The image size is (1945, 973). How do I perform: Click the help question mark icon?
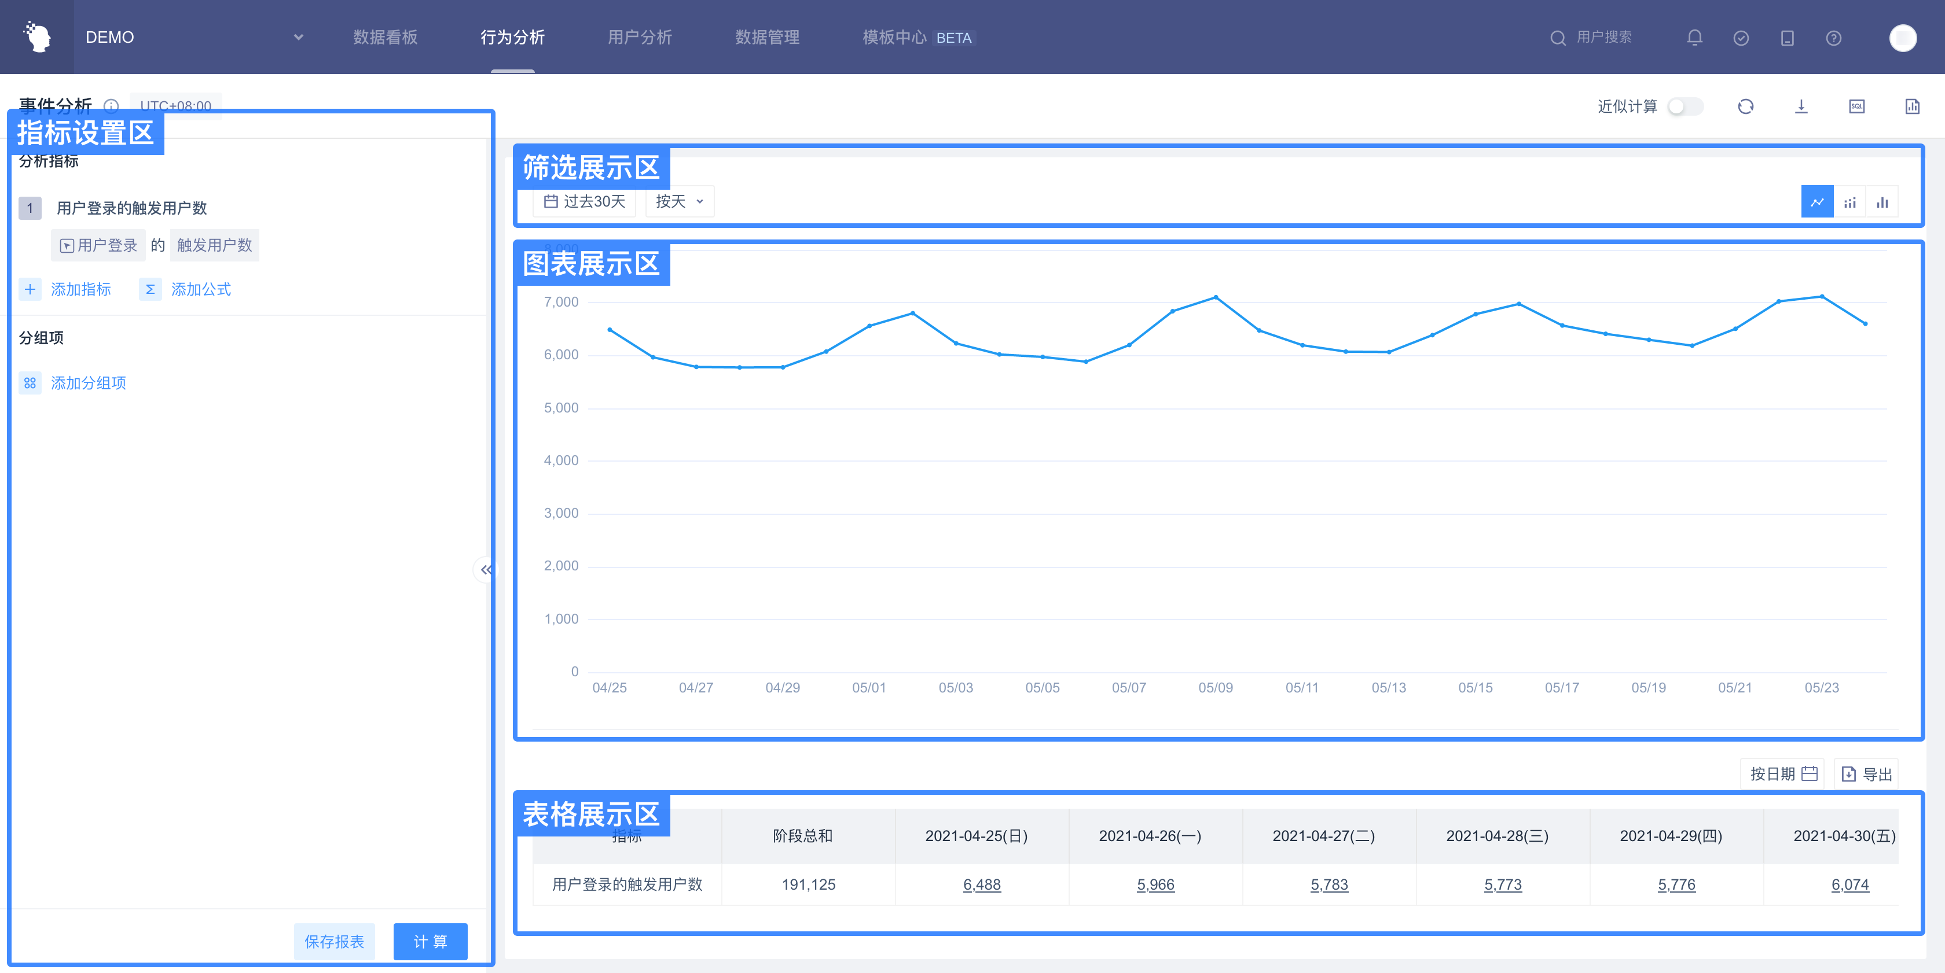point(1833,38)
